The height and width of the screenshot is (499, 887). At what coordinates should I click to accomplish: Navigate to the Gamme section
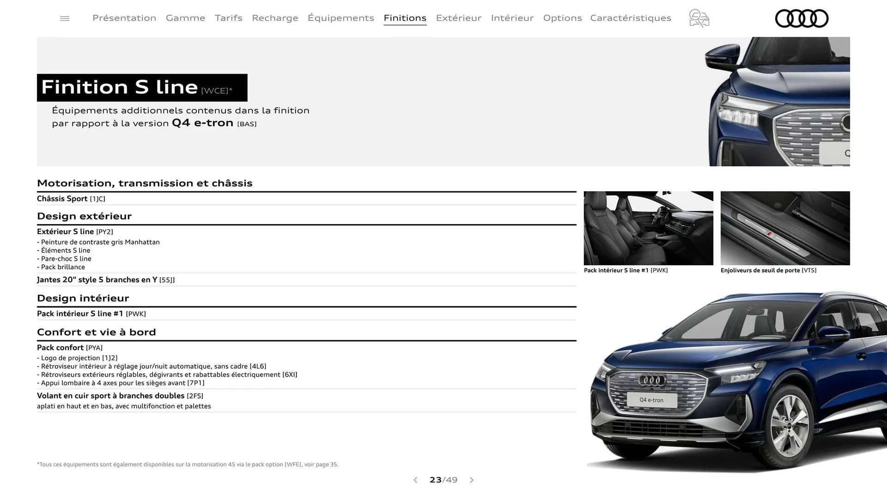[185, 18]
